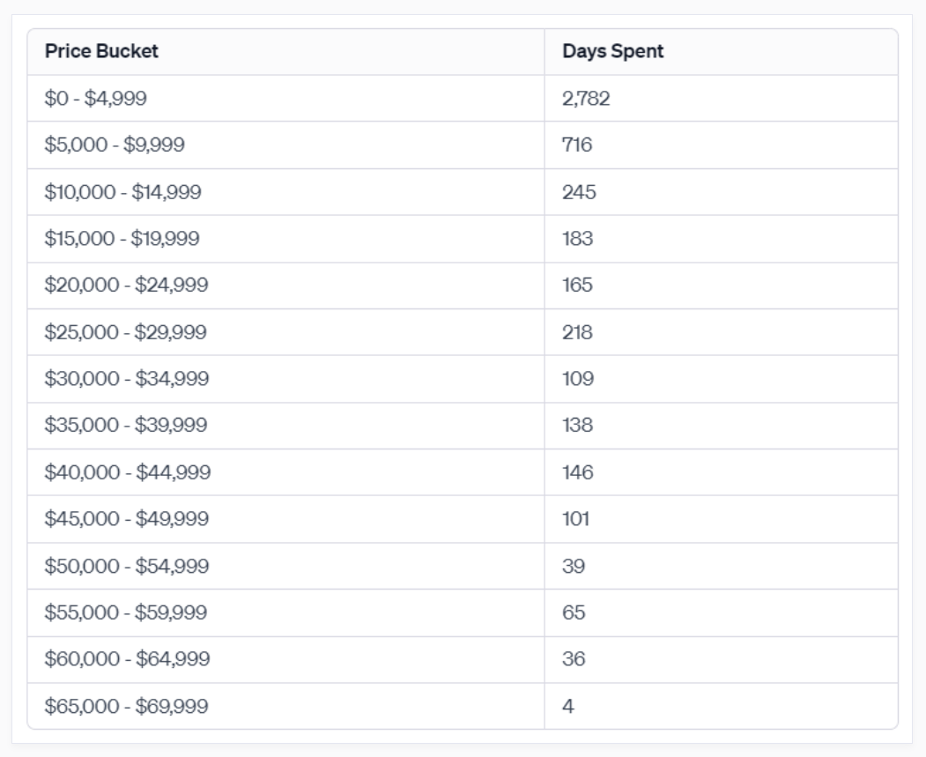Click the 716 days value cell
This screenshot has height=757, width=926.
point(577,145)
